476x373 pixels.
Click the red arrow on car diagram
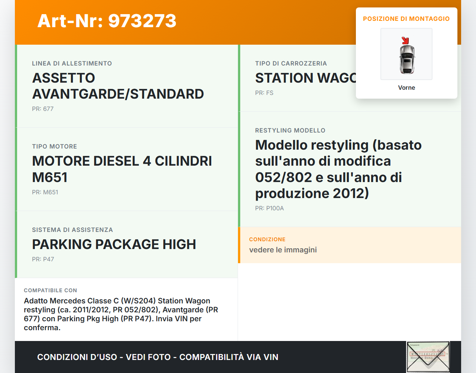coord(405,40)
